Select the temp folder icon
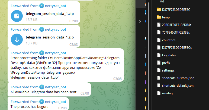This screenshot has width=209, height=110. 159,17
